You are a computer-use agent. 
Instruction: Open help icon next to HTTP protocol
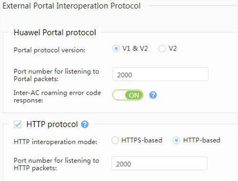point(85,124)
